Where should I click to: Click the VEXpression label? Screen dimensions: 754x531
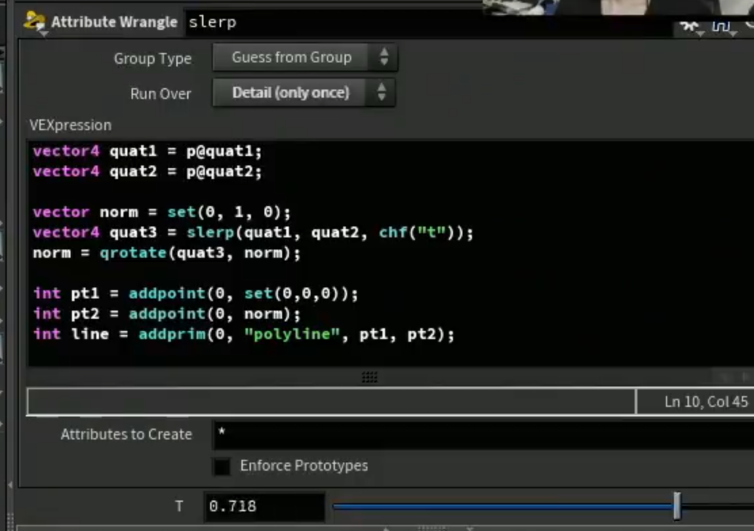click(71, 125)
